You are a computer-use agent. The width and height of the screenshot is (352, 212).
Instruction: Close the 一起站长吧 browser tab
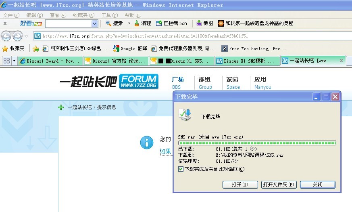click(341, 61)
